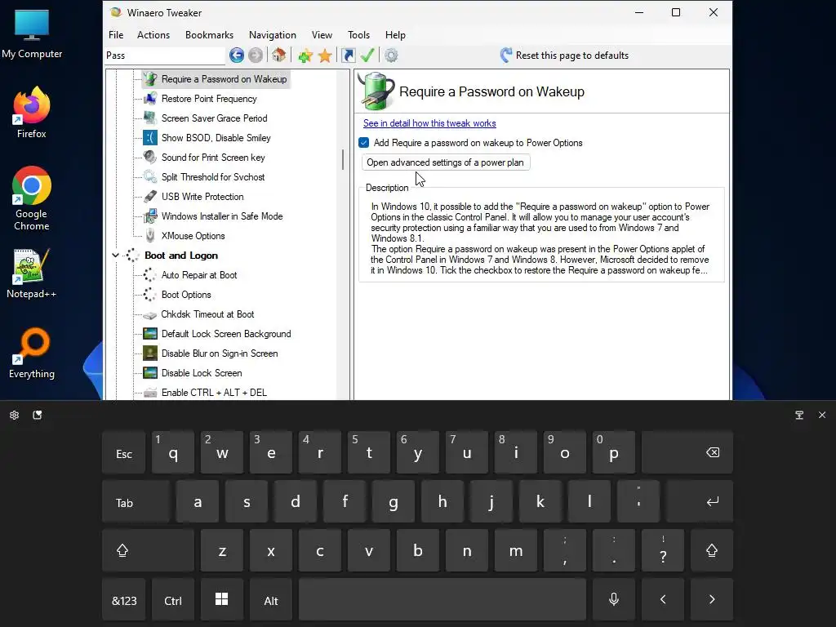Select Auto Repair at Boot tree item
The height and width of the screenshot is (627, 836).
point(199,275)
